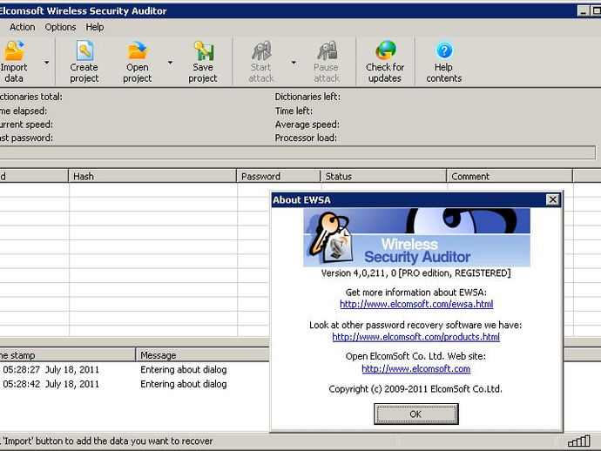Image resolution: width=601 pixels, height=451 pixels.
Task: Open the elcomsoft.com/ewsa.html link
Action: click(416, 304)
